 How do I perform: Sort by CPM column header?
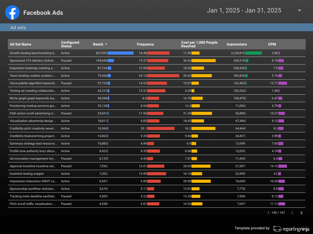272,44
